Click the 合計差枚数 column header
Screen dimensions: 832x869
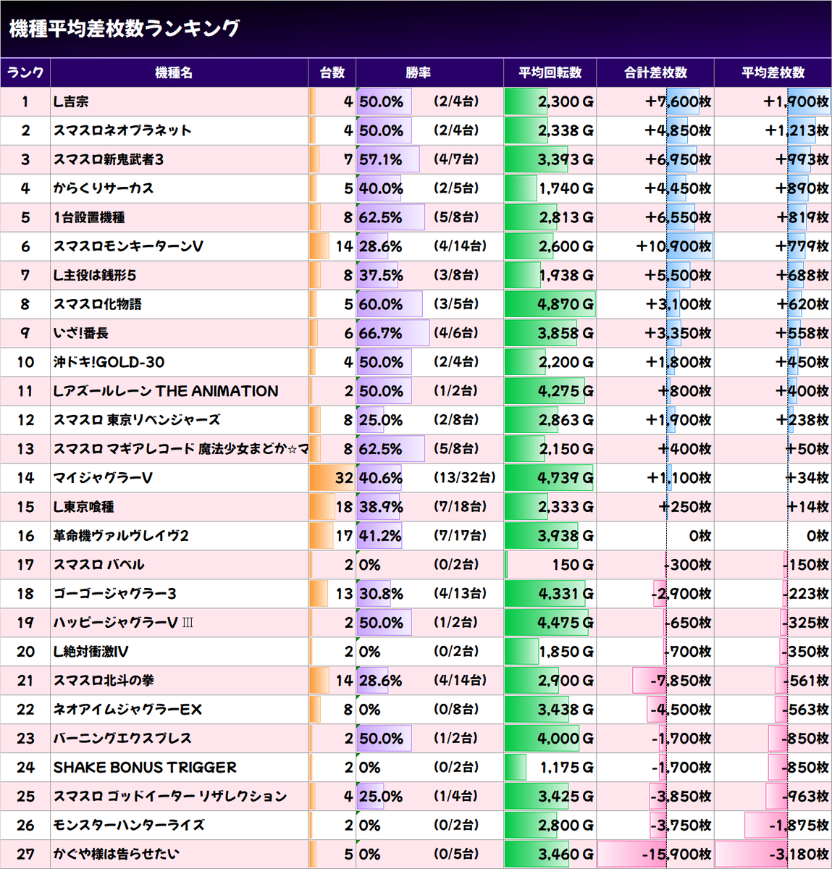[x=655, y=72]
